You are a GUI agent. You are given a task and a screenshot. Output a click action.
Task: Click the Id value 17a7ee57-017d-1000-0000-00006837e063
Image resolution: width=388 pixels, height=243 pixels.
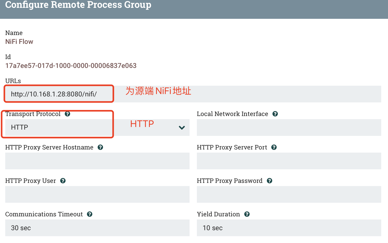(71, 66)
